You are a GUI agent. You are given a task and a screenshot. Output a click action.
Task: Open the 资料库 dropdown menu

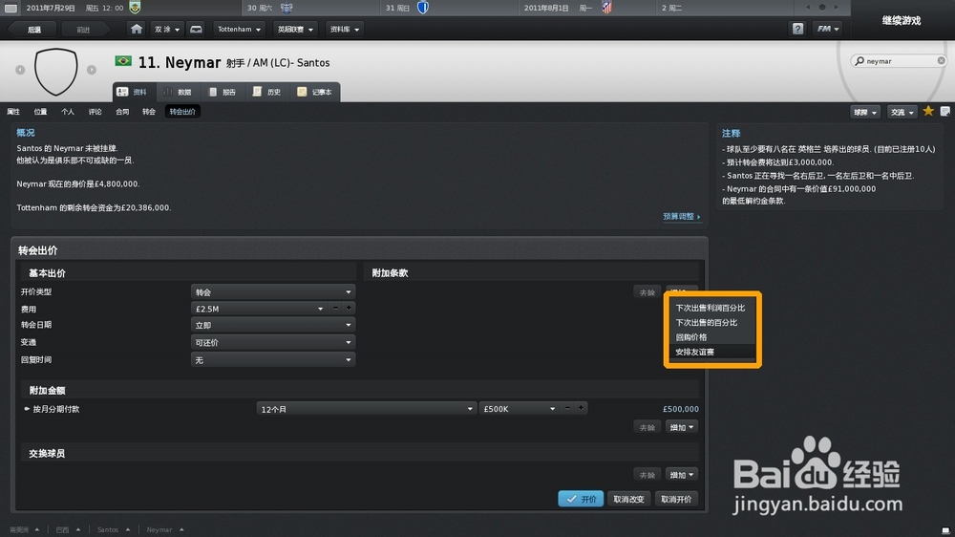(x=344, y=30)
